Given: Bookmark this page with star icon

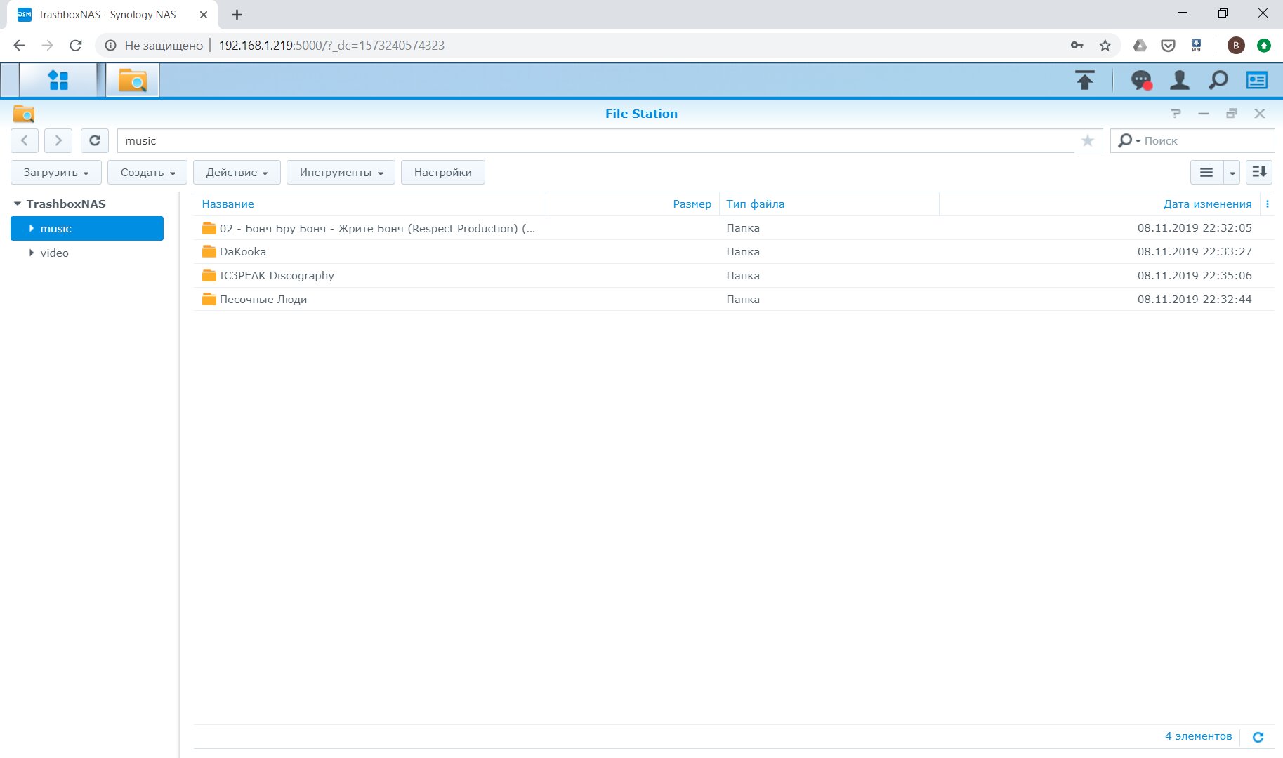Looking at the screenshot, I should point(1105,46).
